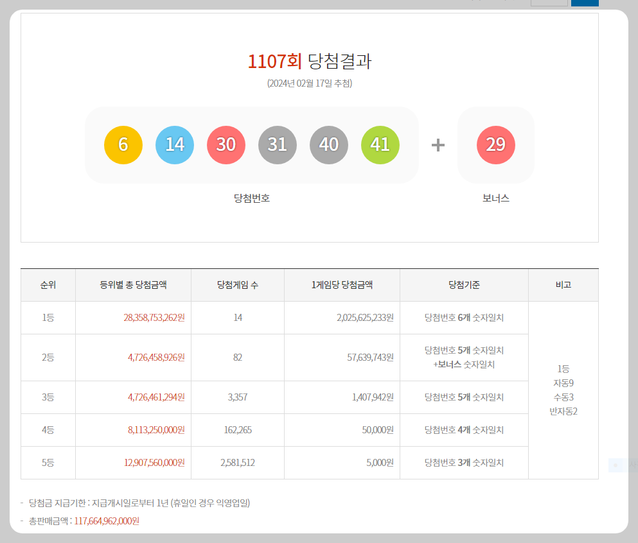Click the draw date '(2024년 02월 17일 추첨)'

310,83
